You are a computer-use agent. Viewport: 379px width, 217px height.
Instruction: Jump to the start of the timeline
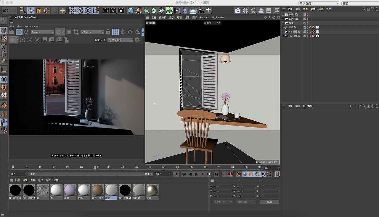[x=176, y=174]
